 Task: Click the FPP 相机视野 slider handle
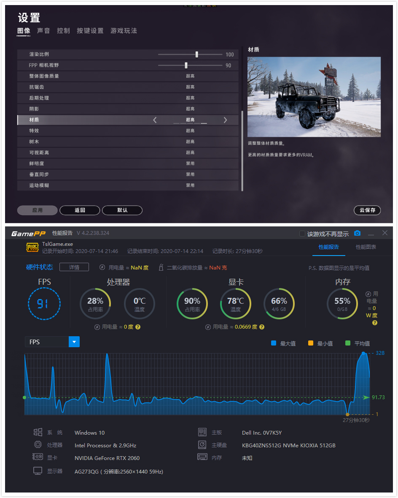pos(186,65)
